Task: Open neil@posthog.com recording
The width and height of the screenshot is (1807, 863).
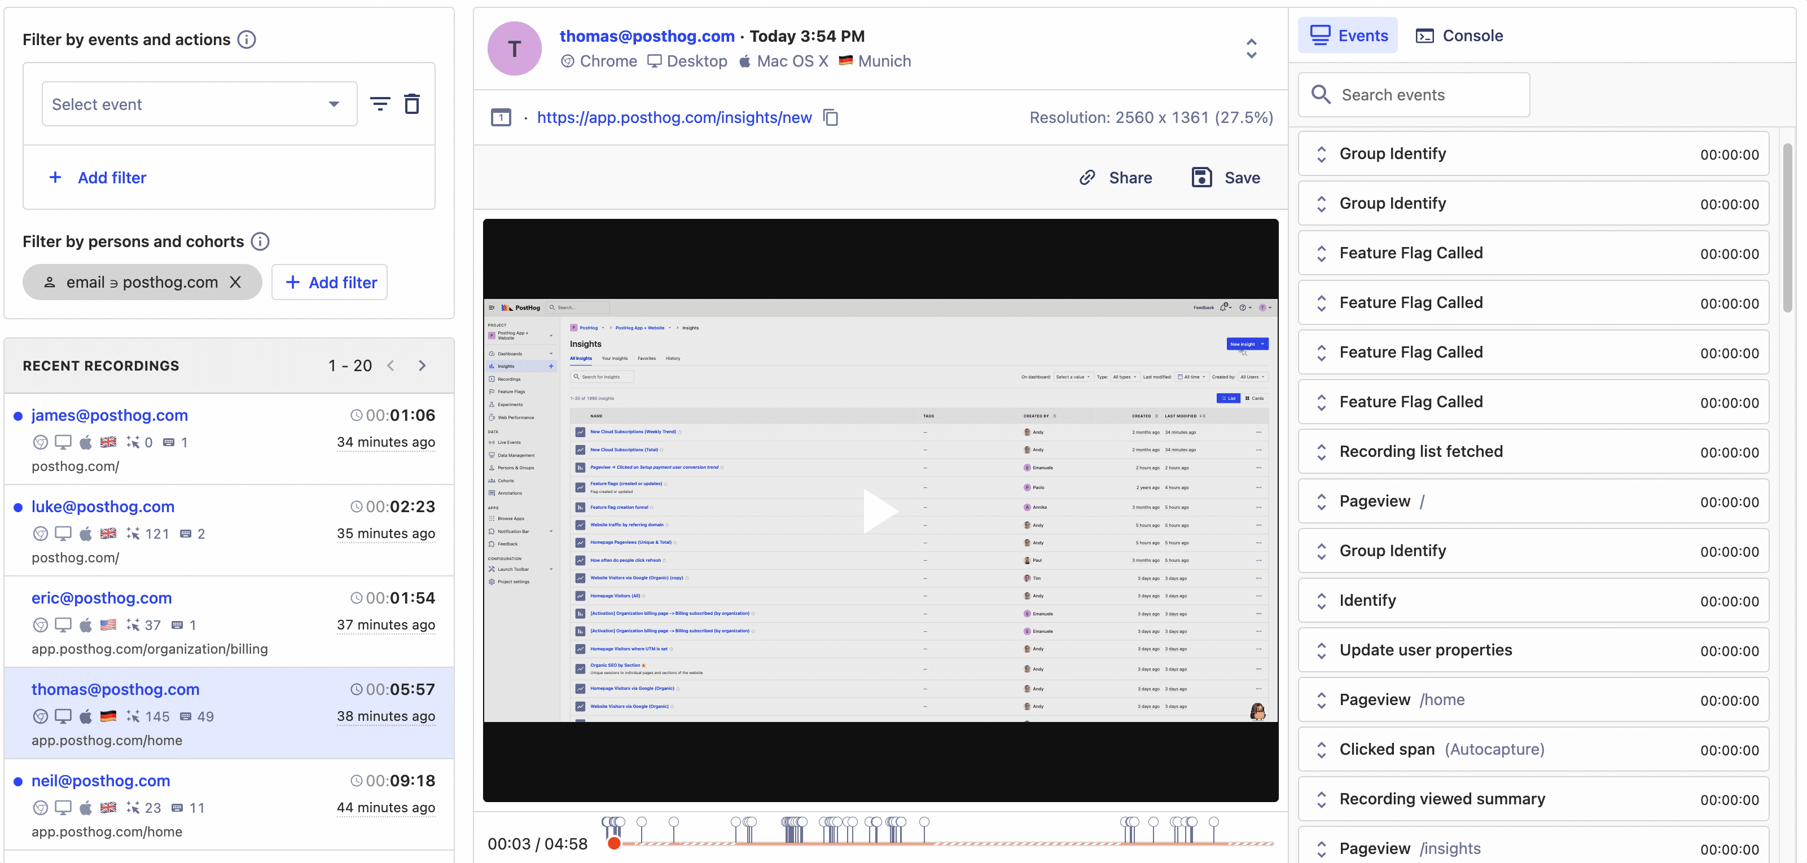Action: pos(229,804)
